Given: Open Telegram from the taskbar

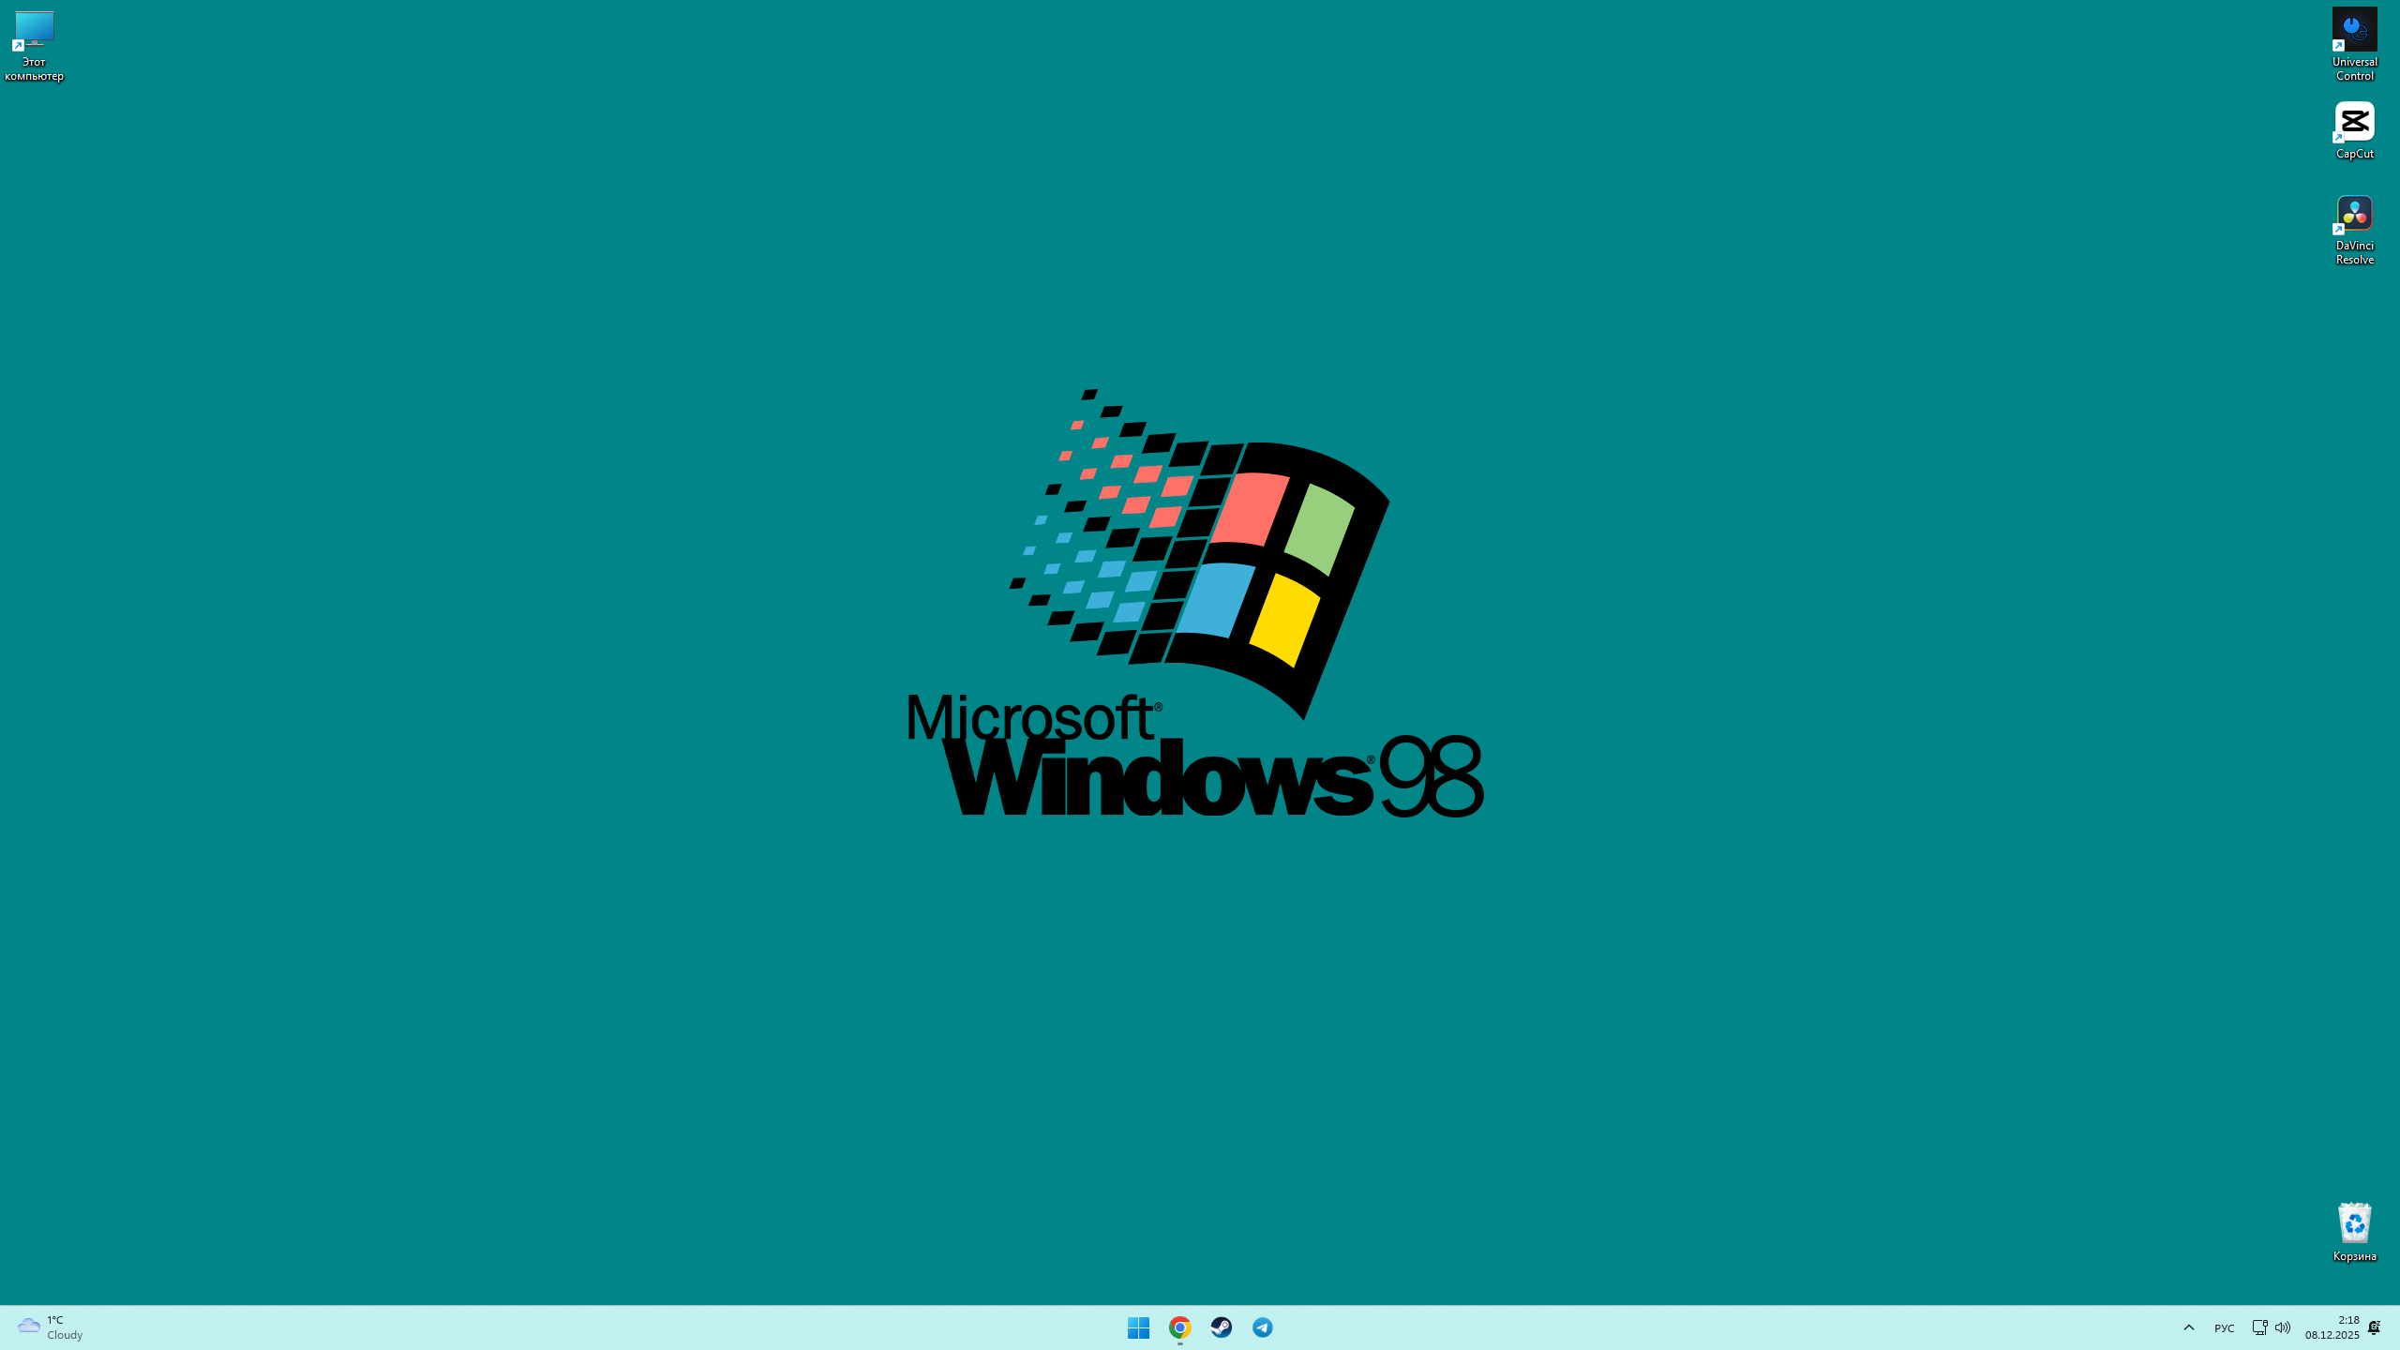Looking at the screenshot, I should (1262, 1327).
